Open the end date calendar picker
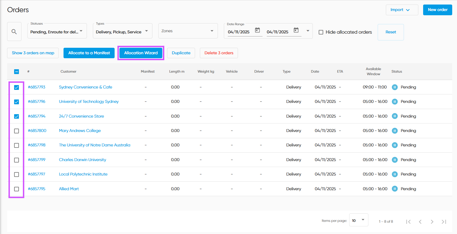The image size is (457, 234). pos(296,30)
